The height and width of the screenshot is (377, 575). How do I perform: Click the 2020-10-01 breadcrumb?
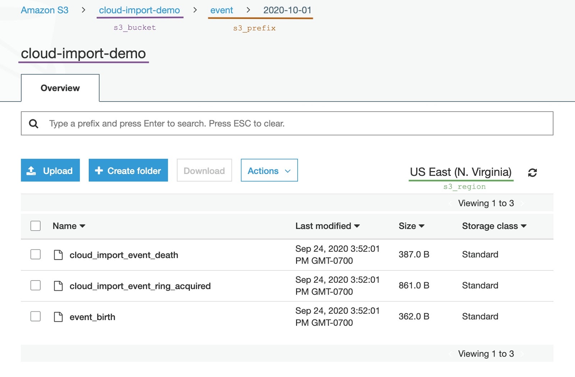[287, 10]
